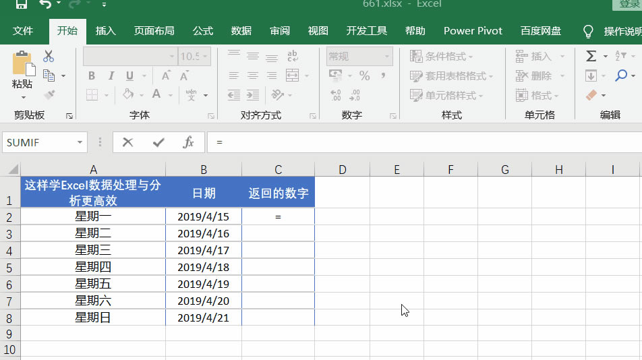Screen dimensions: 642x360
Task: Click the Select All corner triangle
Action: [13, 169]
